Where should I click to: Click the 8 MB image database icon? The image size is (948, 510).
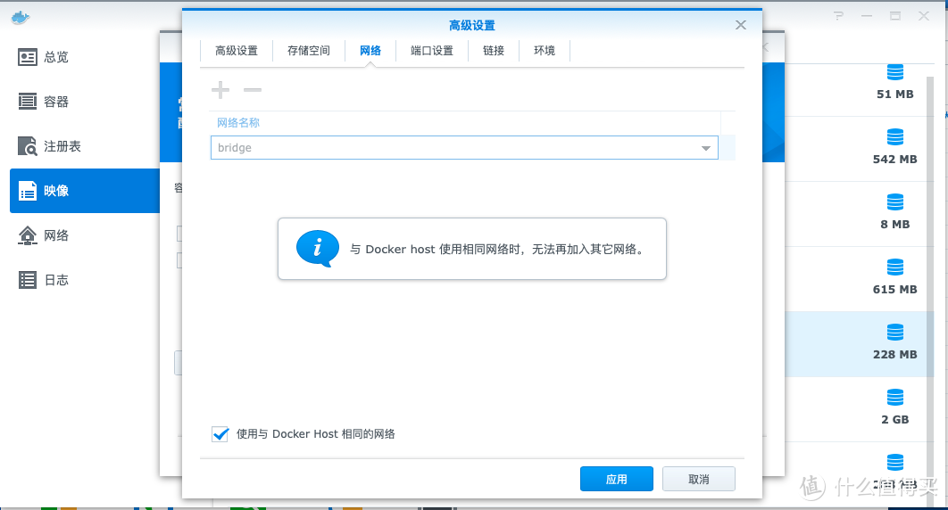895,202
